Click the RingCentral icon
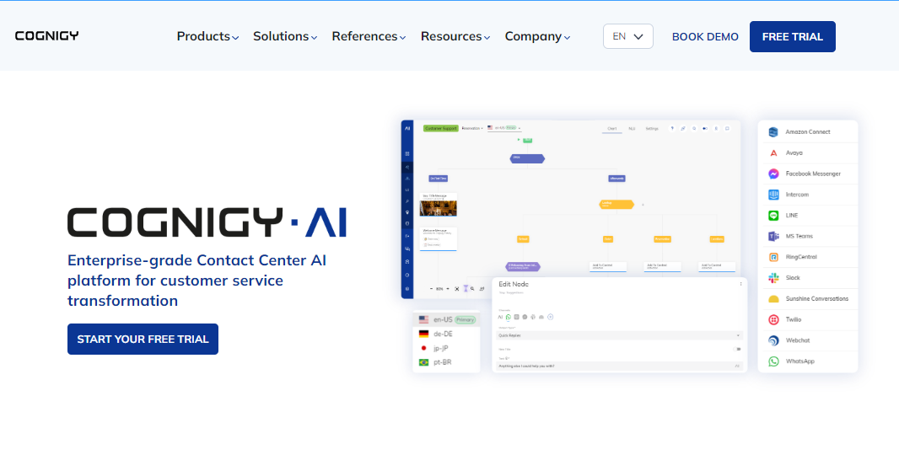 pos(773,257)
